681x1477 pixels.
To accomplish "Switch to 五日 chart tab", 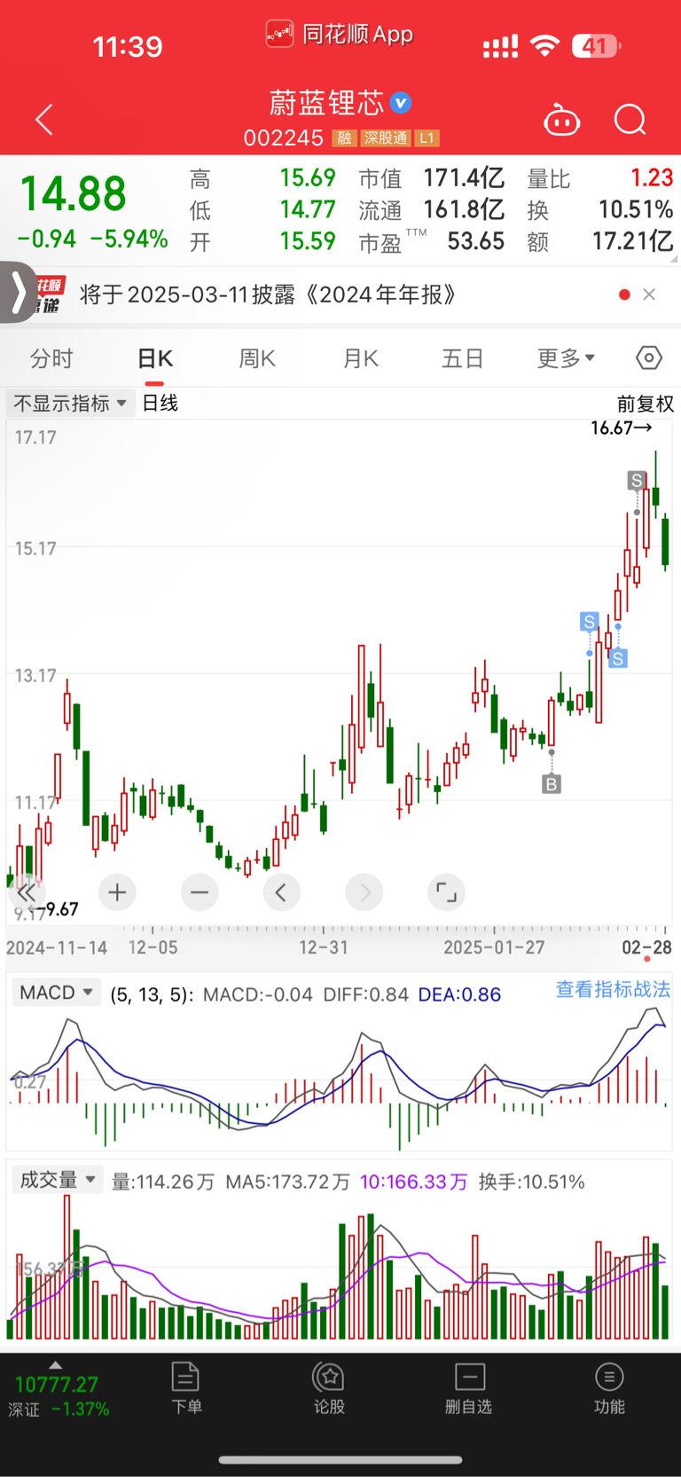I will (x=463, y=358).
